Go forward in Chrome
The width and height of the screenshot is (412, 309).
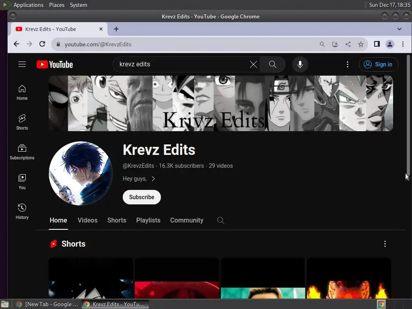point(29,44)
